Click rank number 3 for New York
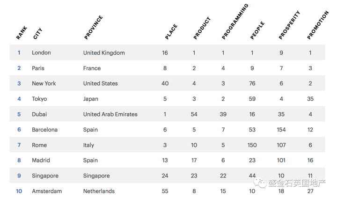This screenshot has width=337, height=198. tap(19, 83)
